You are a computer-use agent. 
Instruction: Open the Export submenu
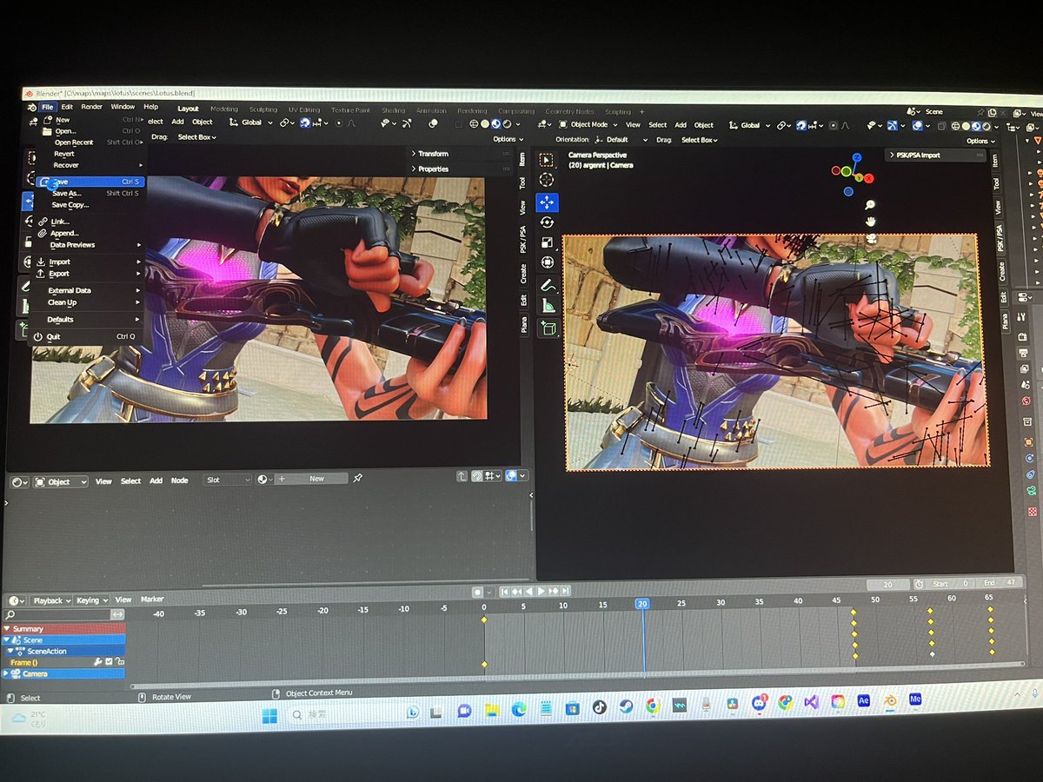point(90,274)
